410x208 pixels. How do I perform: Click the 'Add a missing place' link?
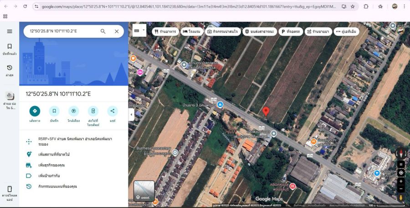56,154
